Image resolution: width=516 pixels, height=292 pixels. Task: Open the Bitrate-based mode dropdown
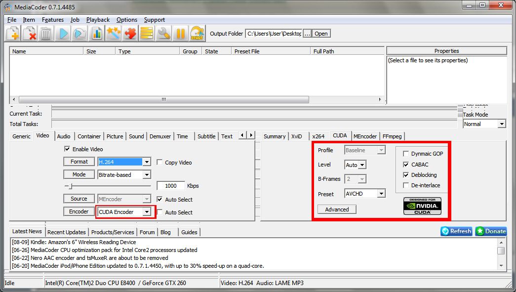pos(147,175)
